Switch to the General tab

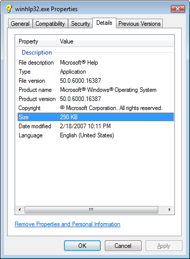(x=20, y=24)
